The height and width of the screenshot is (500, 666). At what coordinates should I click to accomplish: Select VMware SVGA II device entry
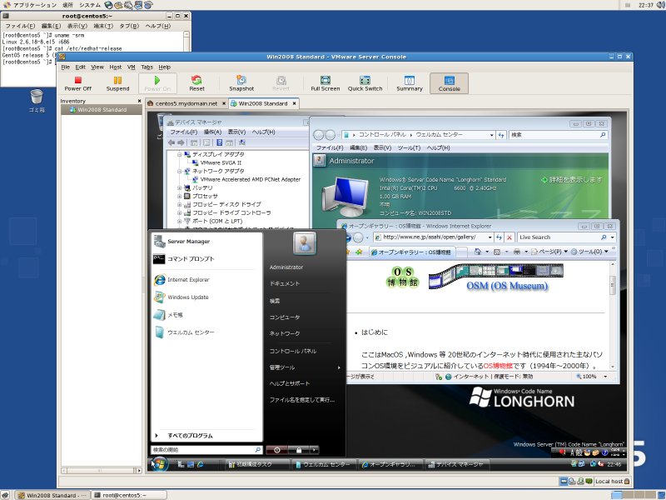(x=221, y=162)
